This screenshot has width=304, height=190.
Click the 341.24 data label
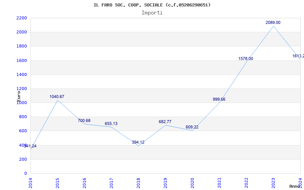30,146
